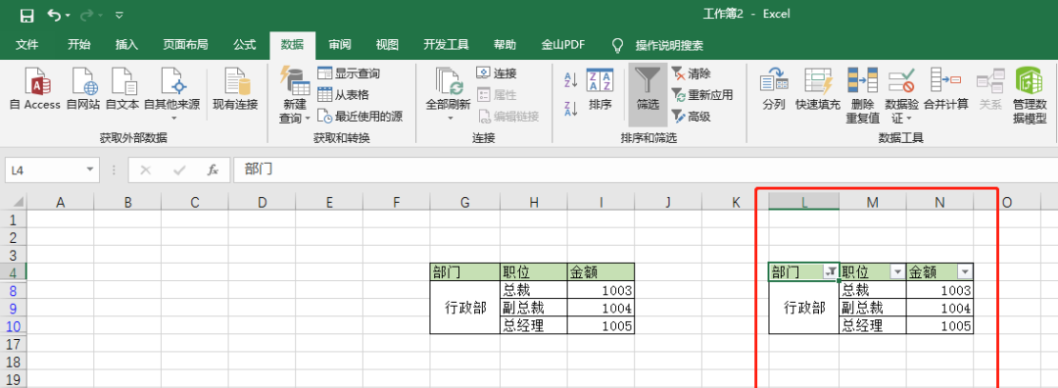This screenshot has width=1058, height=388.
Task: Open the 文件 tab
Action: (x=27, y=45)
